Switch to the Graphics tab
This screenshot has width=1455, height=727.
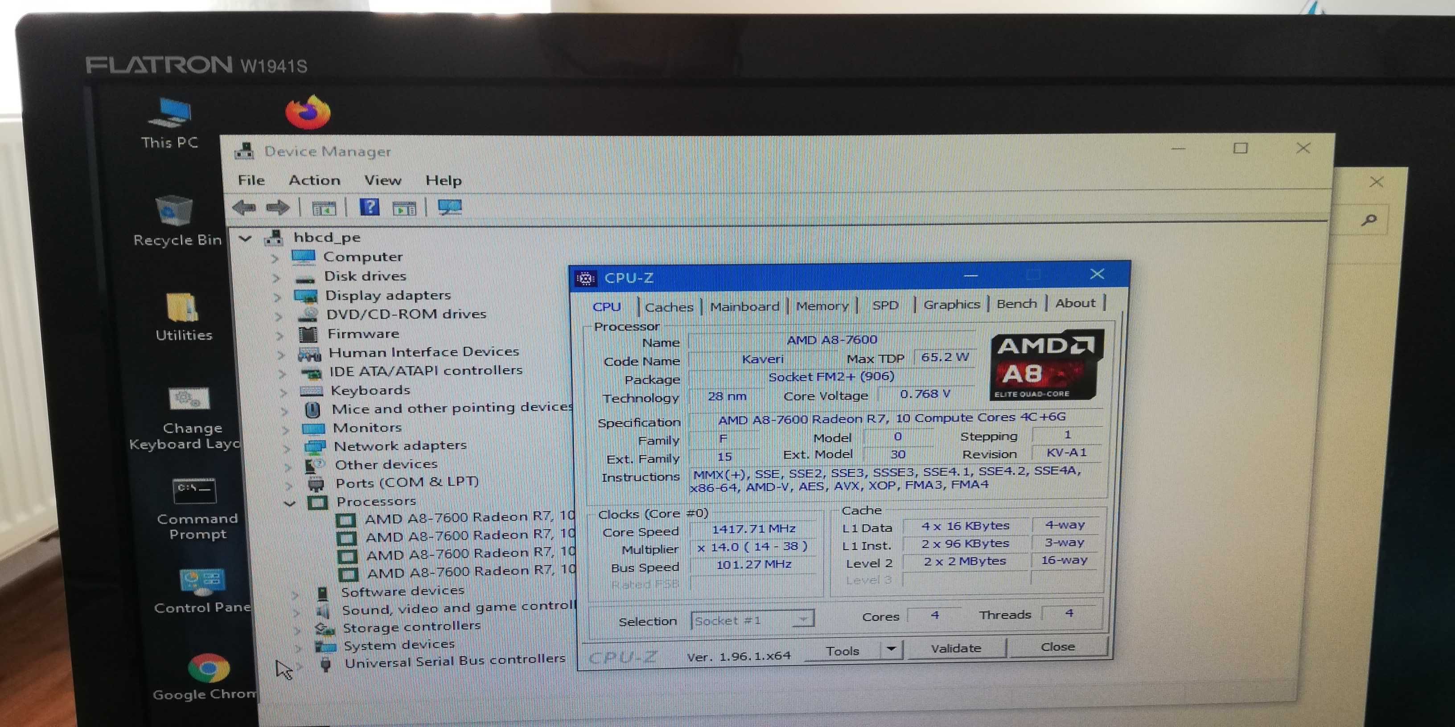pos(952,305)
